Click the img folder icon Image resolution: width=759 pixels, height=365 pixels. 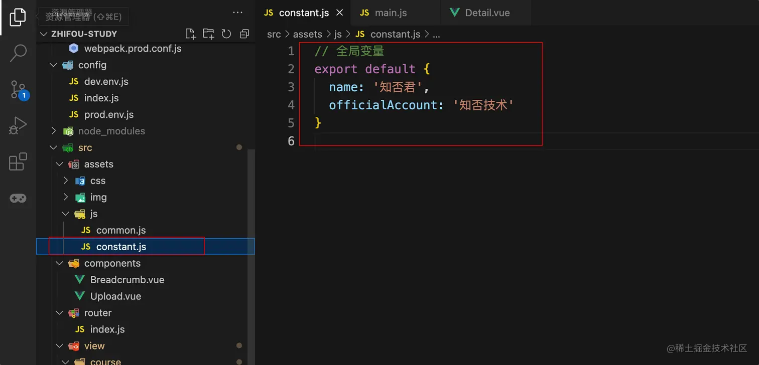pos(80,197)
